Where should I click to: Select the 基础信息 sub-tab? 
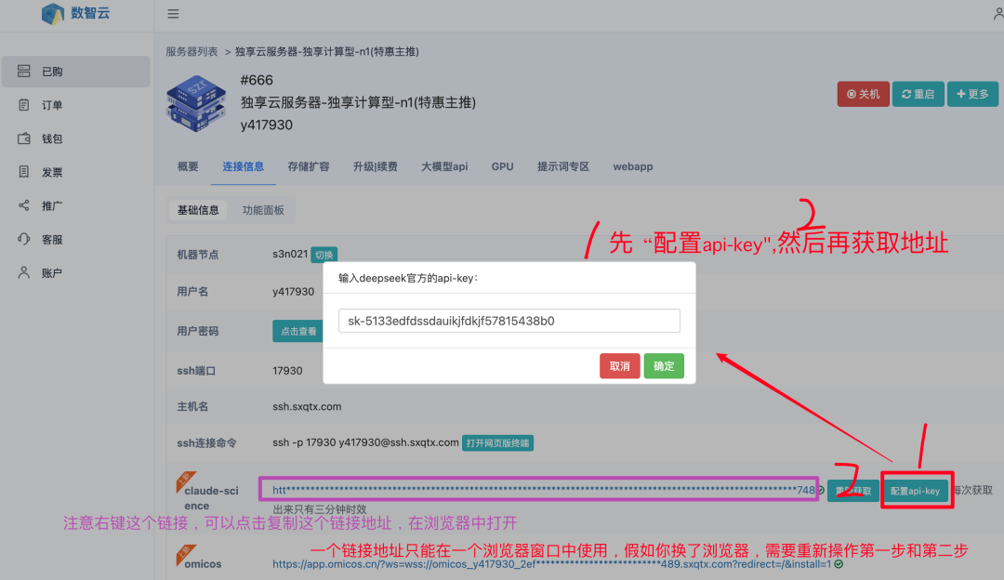point(198,210)
